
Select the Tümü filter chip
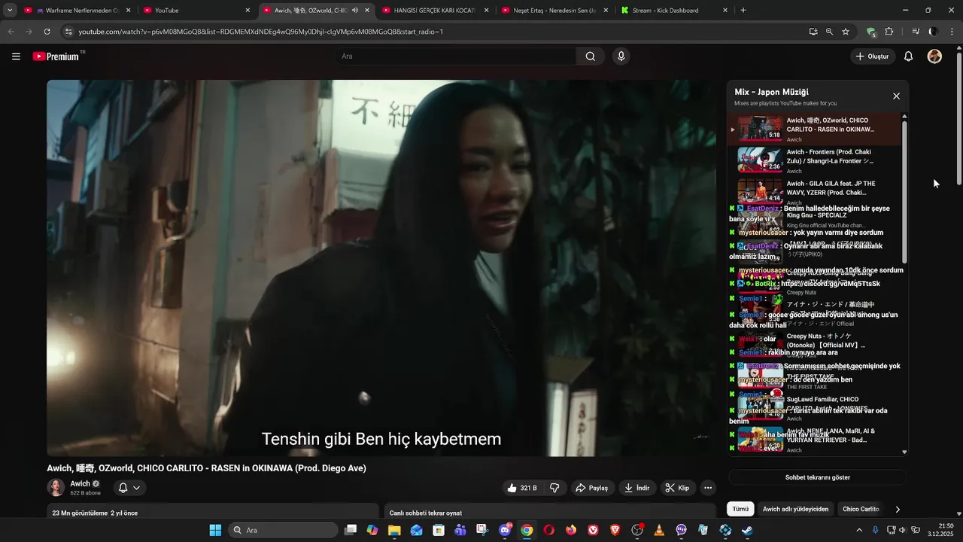point(740,510)
